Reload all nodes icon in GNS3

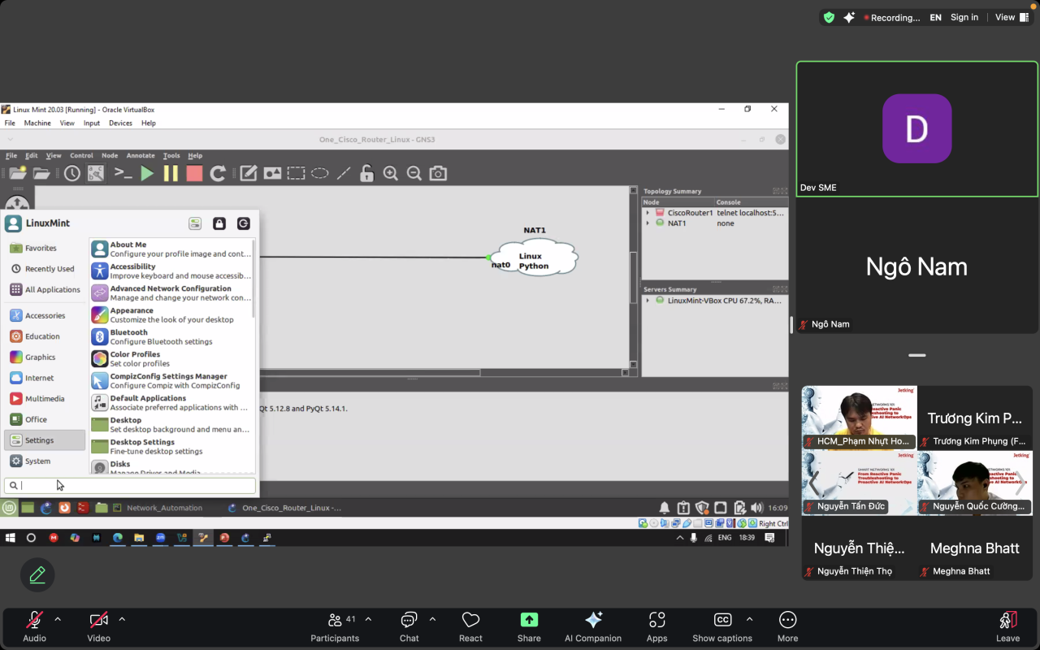218,173
